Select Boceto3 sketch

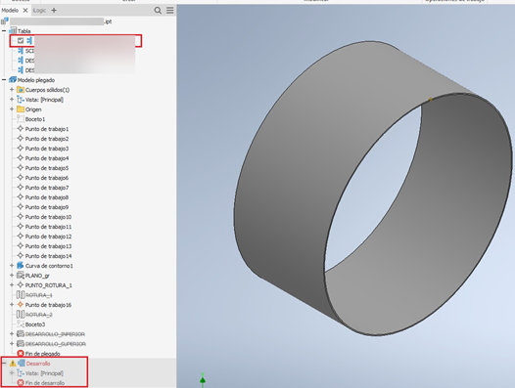(35, 324)
